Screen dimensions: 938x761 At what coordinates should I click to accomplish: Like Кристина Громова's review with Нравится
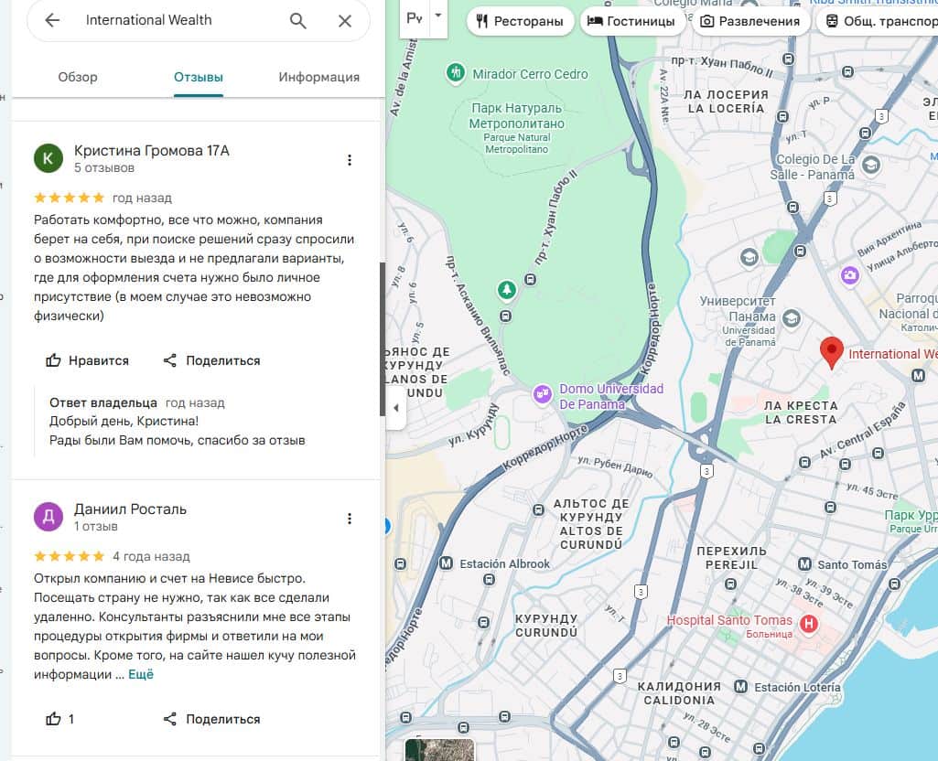tap(88, 360)
